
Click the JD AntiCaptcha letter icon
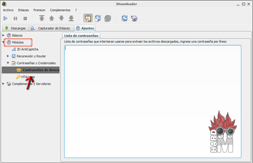click(14, 49)
